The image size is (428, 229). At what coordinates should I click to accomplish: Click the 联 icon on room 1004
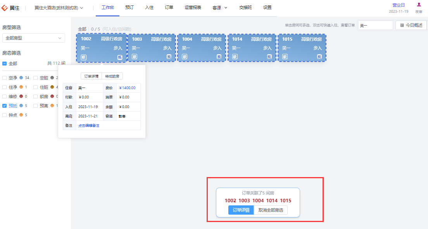point(185,57)
